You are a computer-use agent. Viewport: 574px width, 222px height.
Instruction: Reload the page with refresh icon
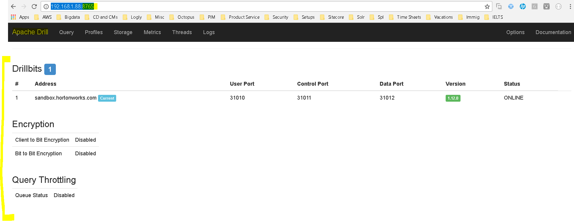(34, 7)
